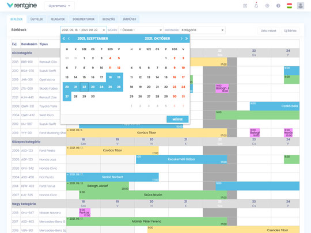Click the date range input field
311x233 pixels.
click(x=84, y=30)
